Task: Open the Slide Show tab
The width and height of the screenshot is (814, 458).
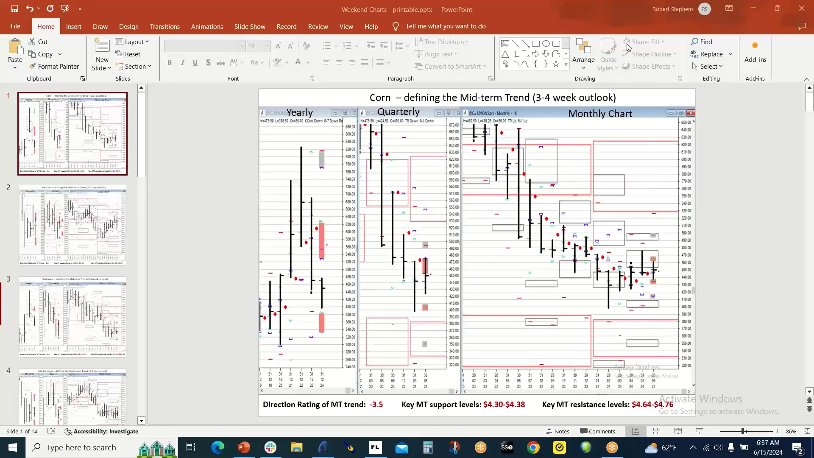Action: (250, 26)
